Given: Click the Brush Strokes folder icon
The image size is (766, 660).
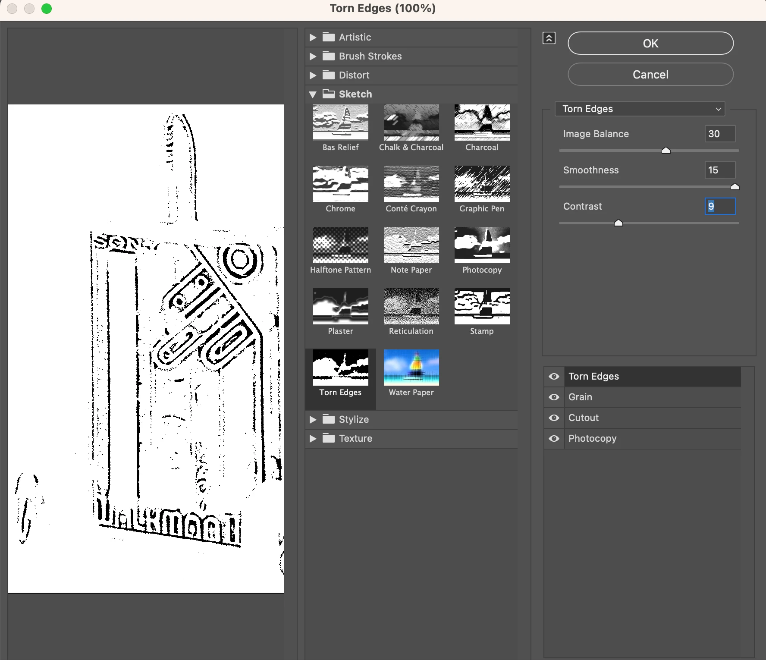Looking at the screenshot, I should (x=329, y=56).
